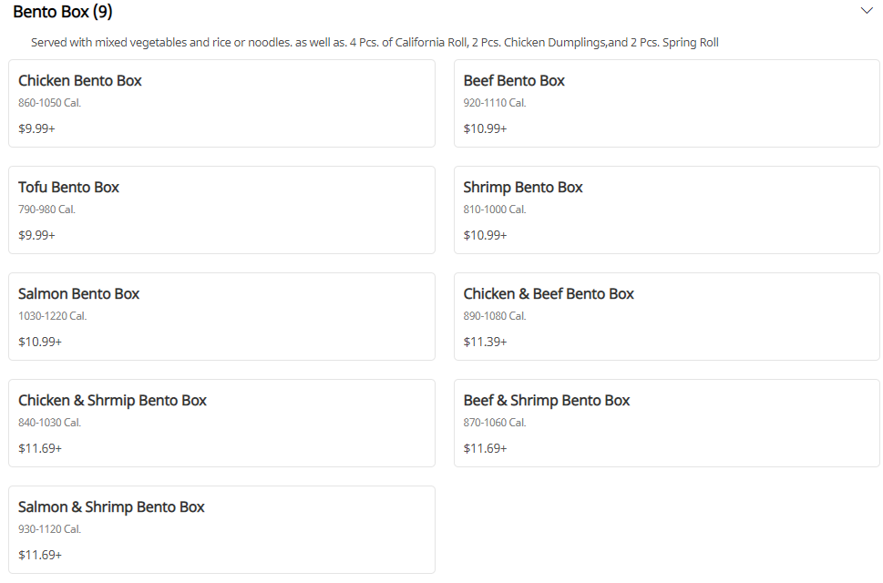The image size is (883, 583).
Task: Choose the Tofu Bento Box item
Action: click(x=221, y=210)
